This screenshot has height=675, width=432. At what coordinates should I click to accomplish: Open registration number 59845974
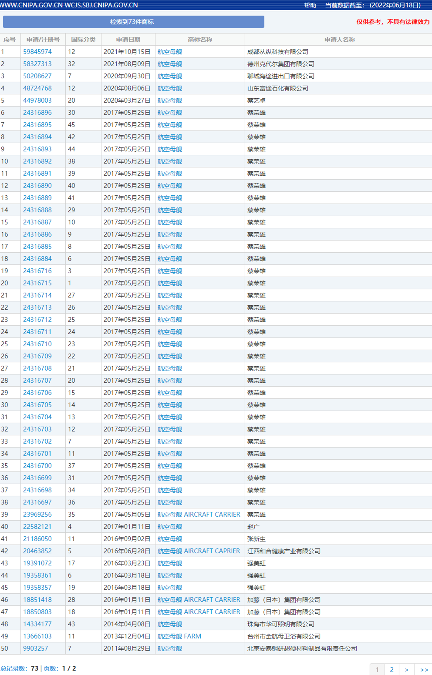tap(37, 52)
